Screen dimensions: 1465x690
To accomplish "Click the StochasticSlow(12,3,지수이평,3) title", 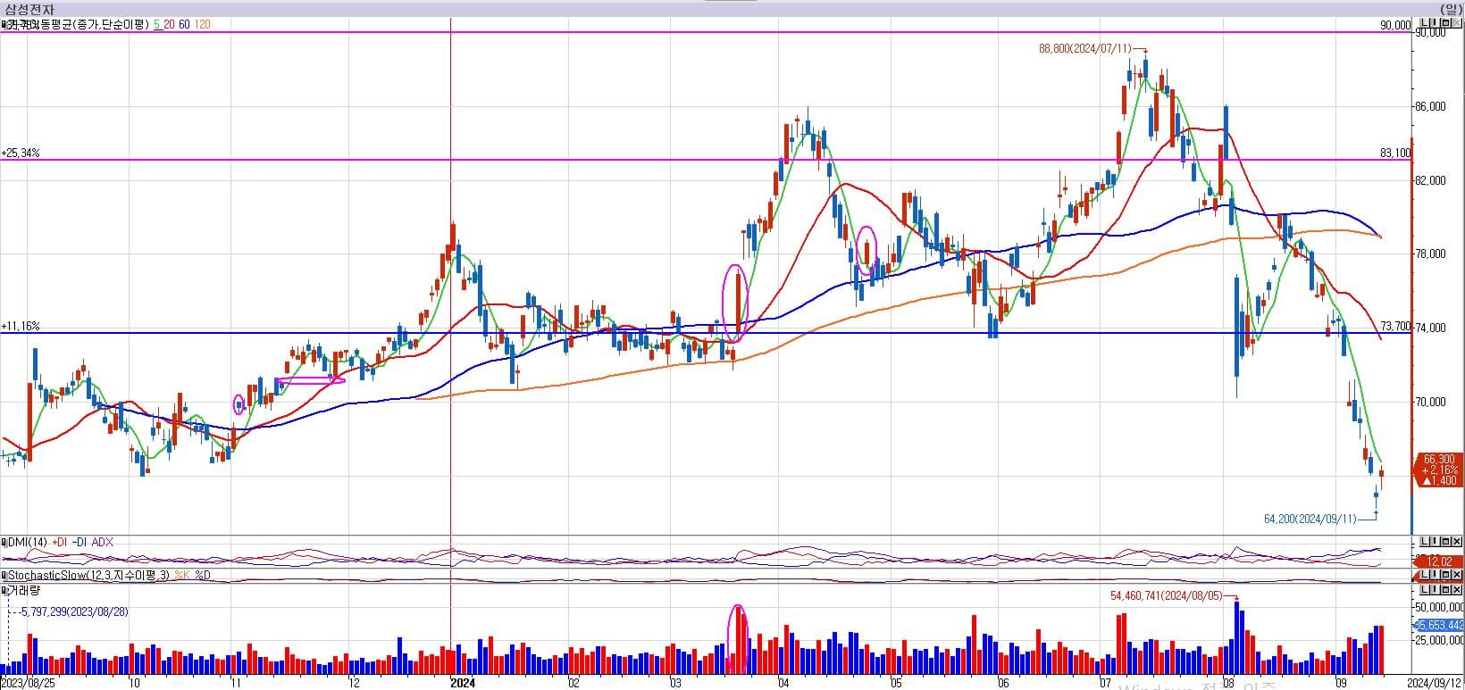I will [x=88, y=575].
